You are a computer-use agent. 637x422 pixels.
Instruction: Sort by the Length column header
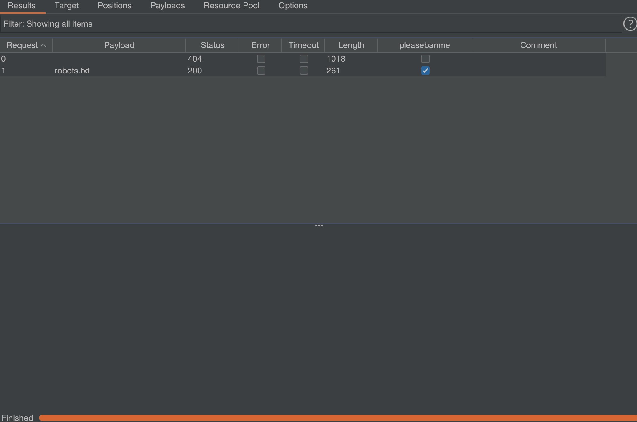pos(351,45)
